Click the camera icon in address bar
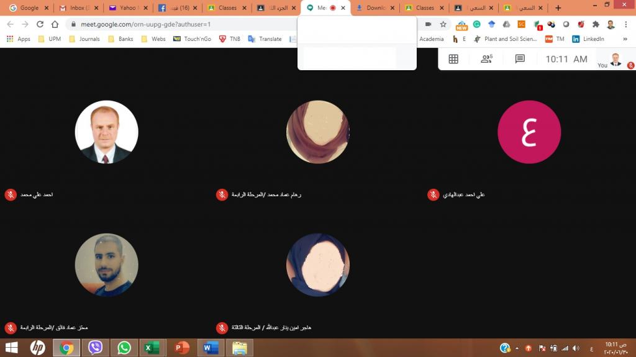Viewport: 636px width, 357px height. pos(428,24)
